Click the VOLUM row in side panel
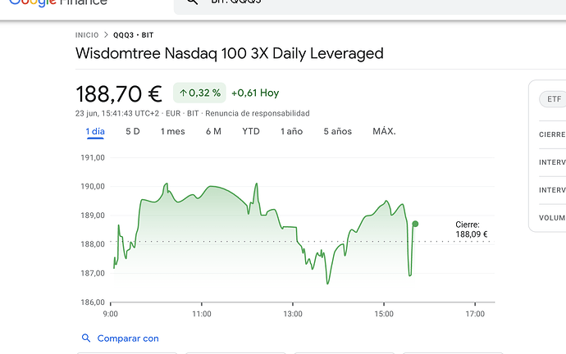This screenshot has width=566, height=354. 552,218
